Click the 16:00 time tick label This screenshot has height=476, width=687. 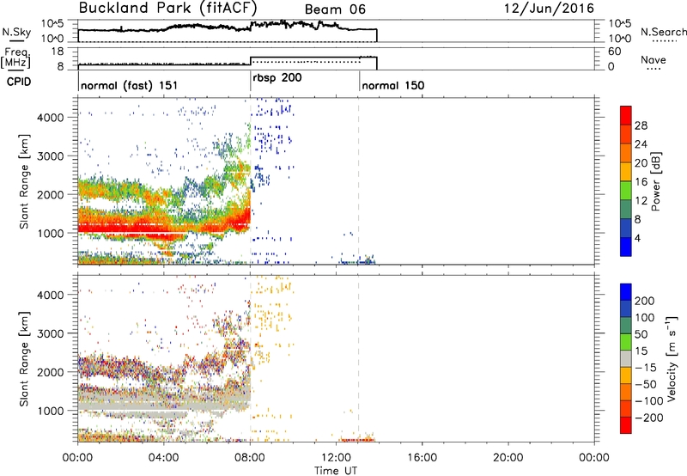point(422,458)
